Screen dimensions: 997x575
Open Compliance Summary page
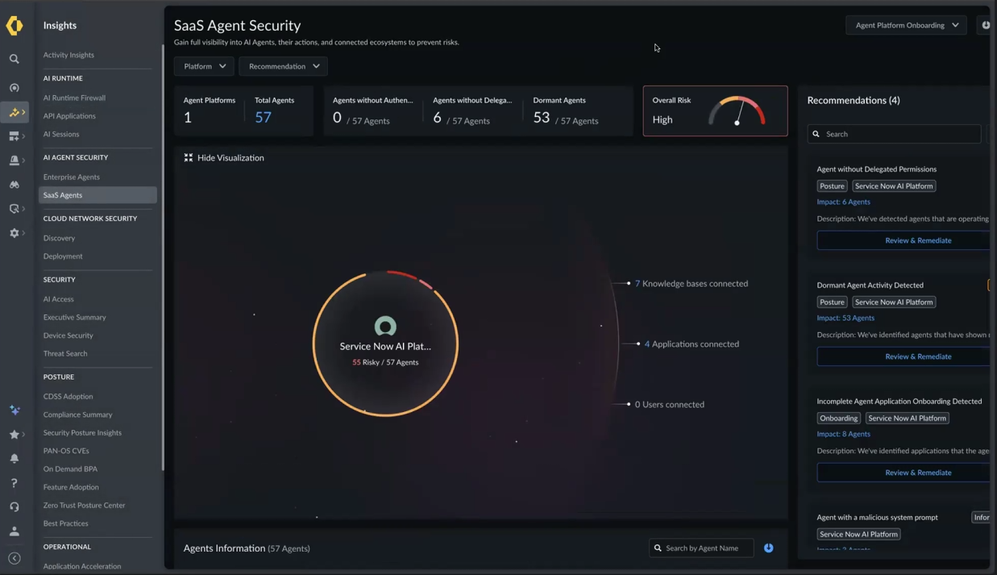pos(77,415)
